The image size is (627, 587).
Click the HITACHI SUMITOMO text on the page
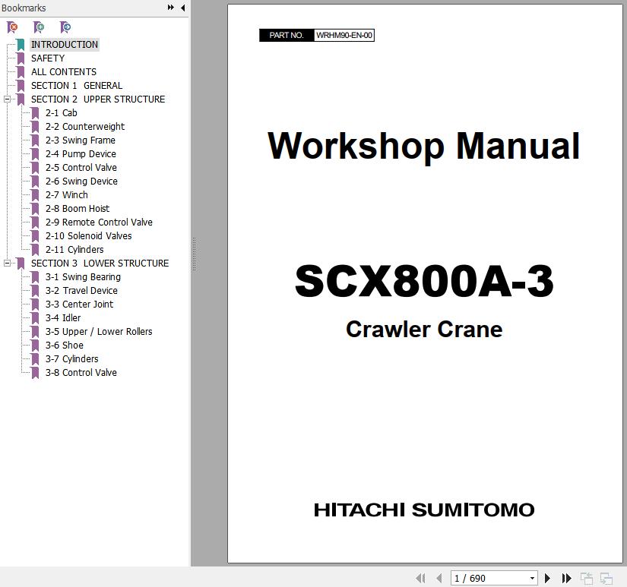point(424,510)
